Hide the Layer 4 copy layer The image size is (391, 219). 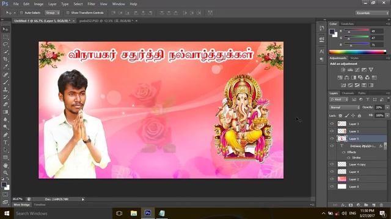click(x=332, y=164)
